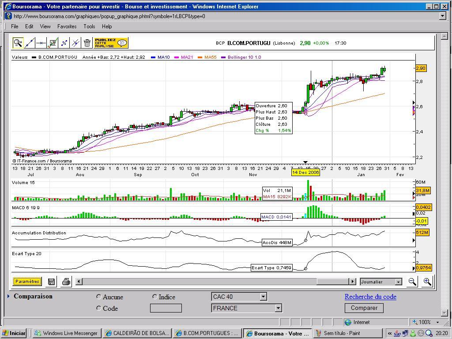Open the FRANCE country dropdown
This screenshot has height=339, width=452.
246,308
